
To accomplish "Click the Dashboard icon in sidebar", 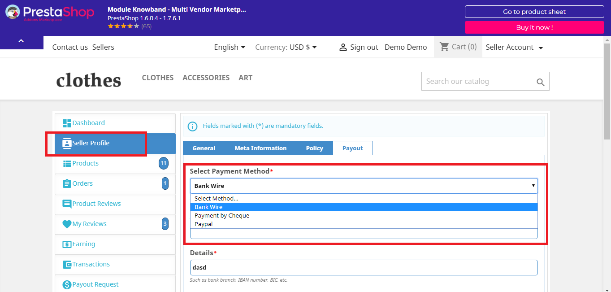I will (x=67, y=123).
